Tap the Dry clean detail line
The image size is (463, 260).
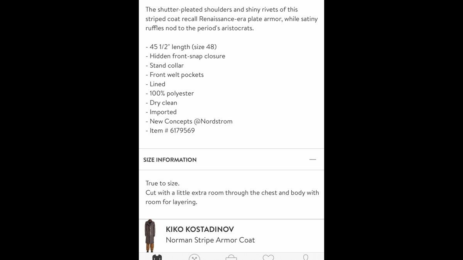point(161,103)
